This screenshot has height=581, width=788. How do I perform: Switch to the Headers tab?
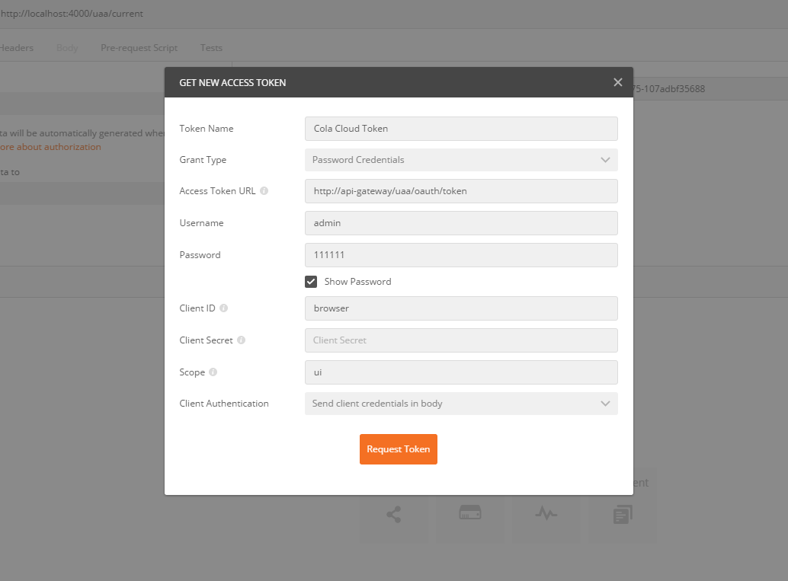click(x=16, y=48)
